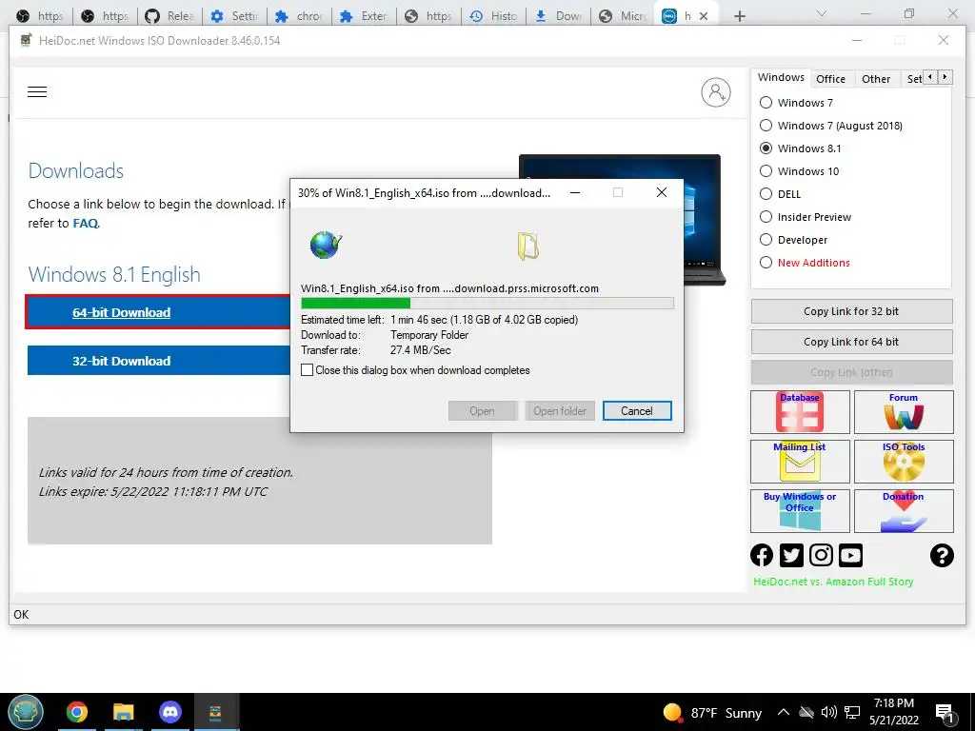Select the Windows 7 radio button
975x731 pixels.
766,103
